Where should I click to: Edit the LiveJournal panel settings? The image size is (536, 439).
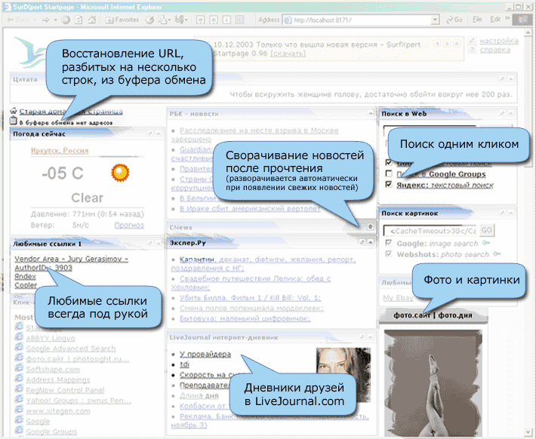click(x=362, y=337)
